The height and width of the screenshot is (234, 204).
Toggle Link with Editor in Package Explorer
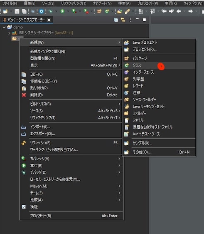coord(123,20)
